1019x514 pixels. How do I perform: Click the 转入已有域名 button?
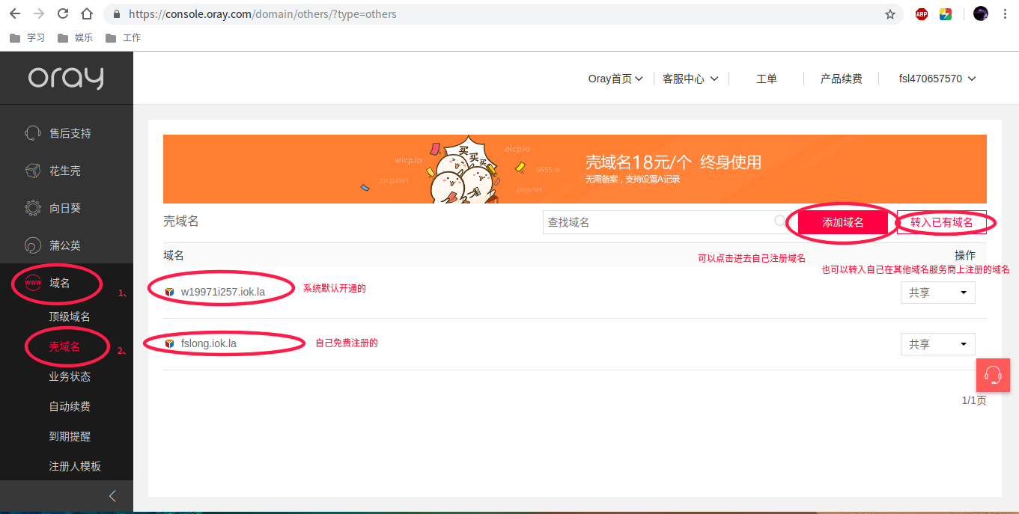(942, 222)
